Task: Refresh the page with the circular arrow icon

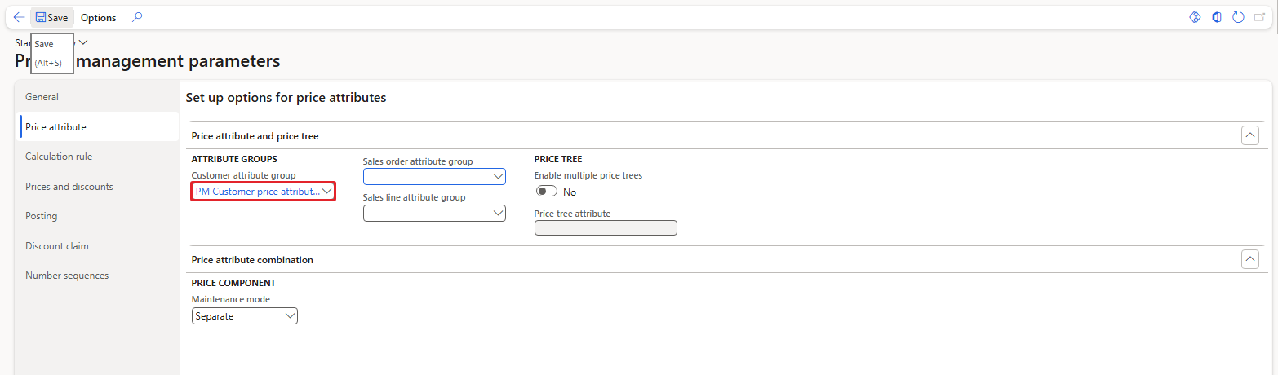Action: tap(1238, 17)
